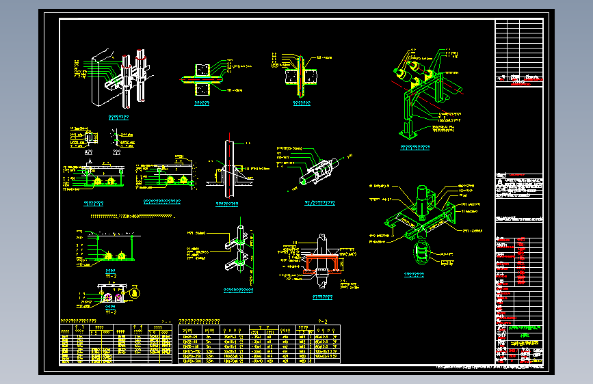Click the cyan caption under roller support drawing

[x=415, y=148]
